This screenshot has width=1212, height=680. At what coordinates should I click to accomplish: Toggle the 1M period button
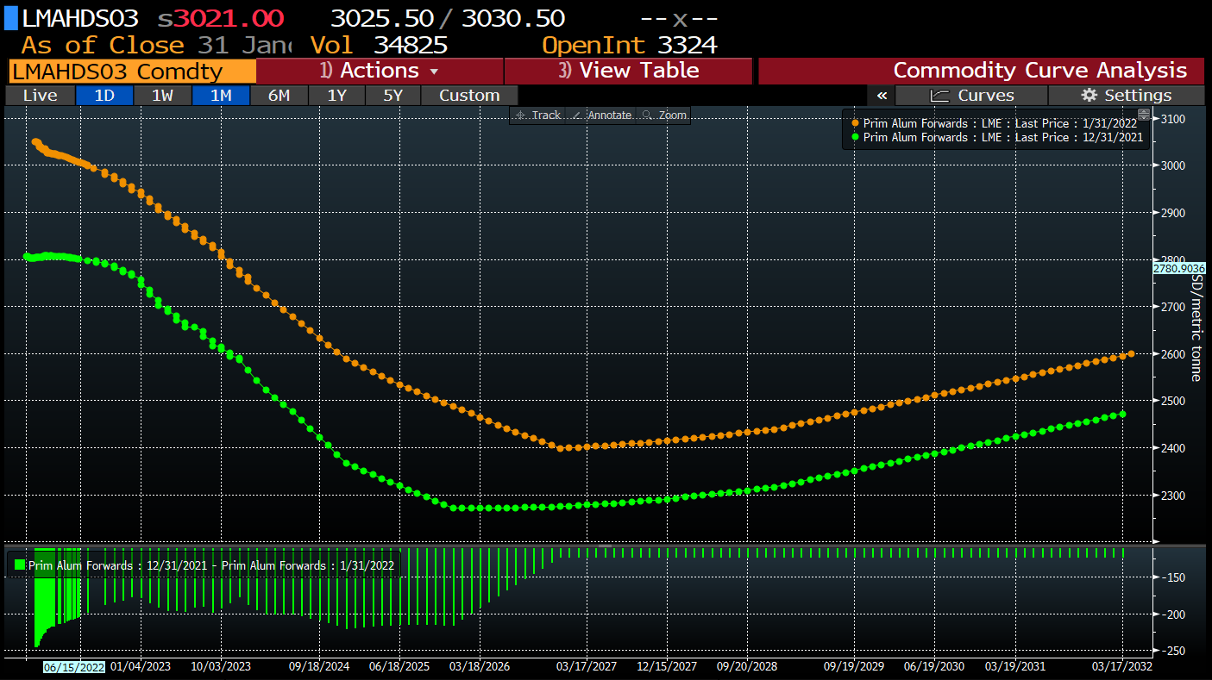coord(221,96)
